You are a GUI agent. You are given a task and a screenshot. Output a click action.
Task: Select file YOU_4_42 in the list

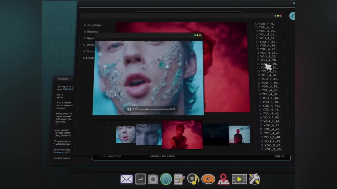[272, 113]
